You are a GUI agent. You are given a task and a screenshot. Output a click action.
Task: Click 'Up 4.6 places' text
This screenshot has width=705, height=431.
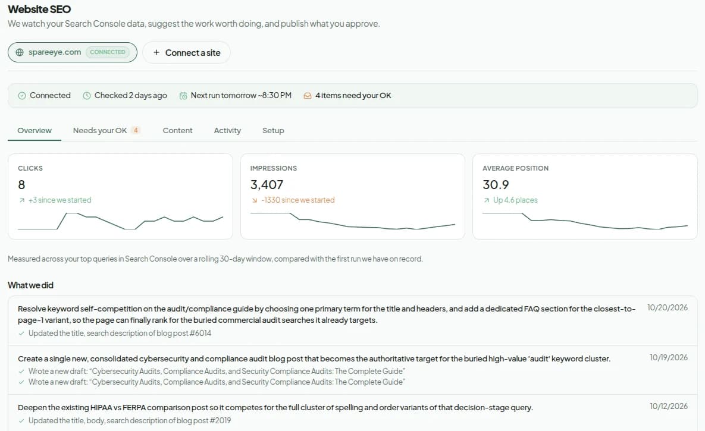[515, 200]
